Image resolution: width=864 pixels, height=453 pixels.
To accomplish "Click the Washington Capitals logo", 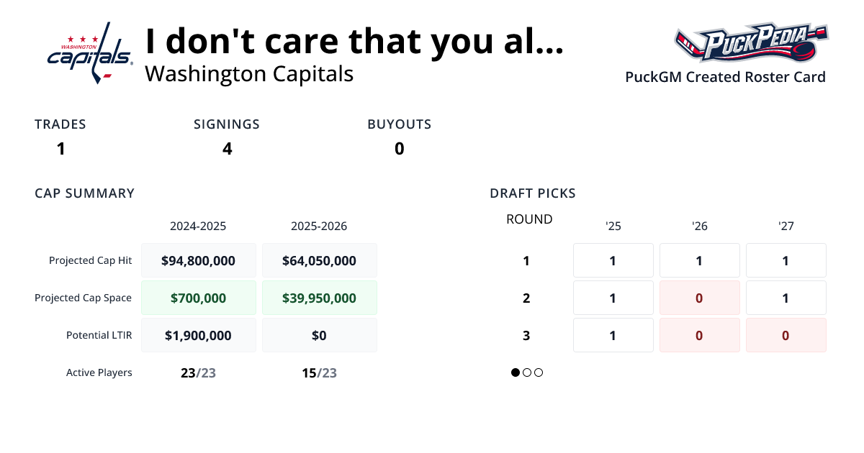I will tap(90, 52).
